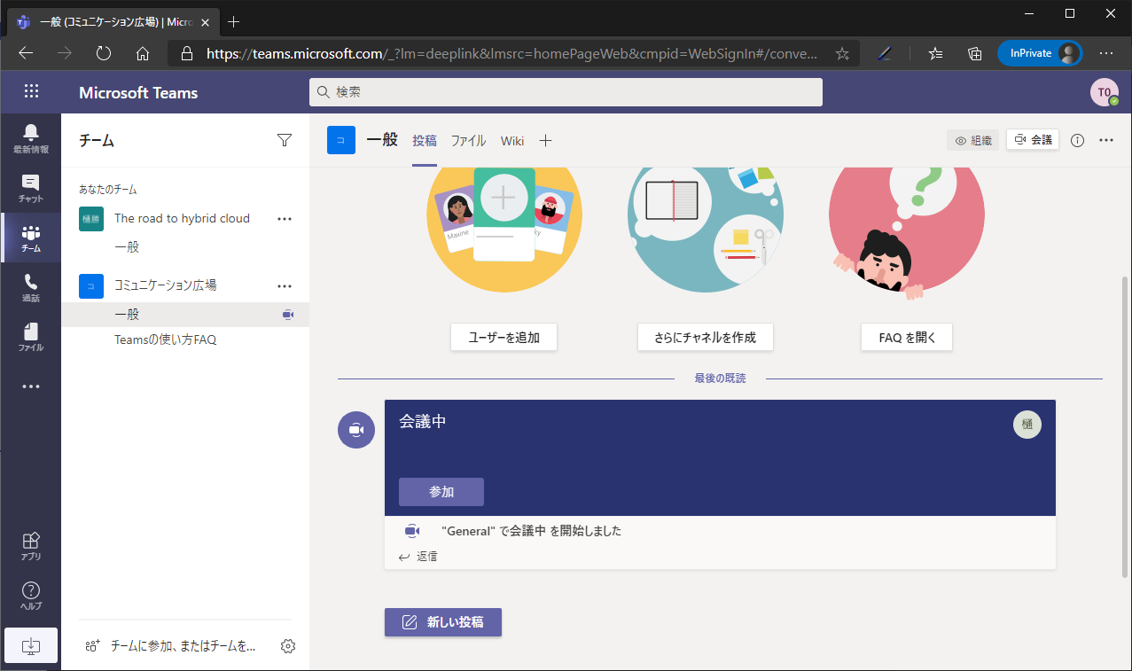This screenshot has width=1132, height=671.
Task: Open the Help question mark icon
Action: tap(31, 595)
